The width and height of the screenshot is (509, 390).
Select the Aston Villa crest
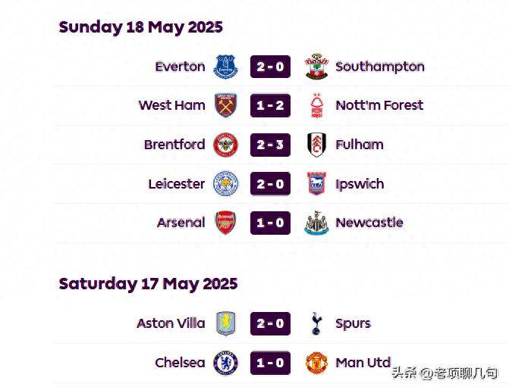pyautogui.click(x=225, y=323)
